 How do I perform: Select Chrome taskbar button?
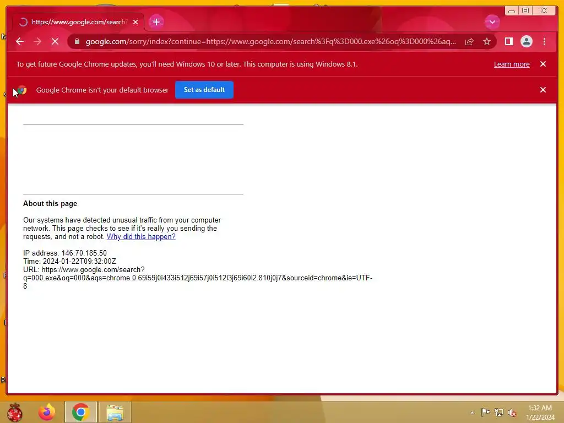pos(80,412)
